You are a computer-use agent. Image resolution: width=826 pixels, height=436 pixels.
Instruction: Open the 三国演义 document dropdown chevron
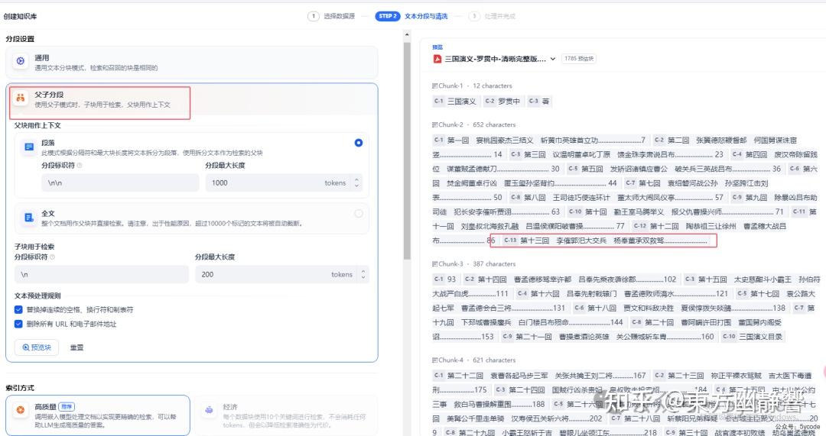(x=553, y=59)
